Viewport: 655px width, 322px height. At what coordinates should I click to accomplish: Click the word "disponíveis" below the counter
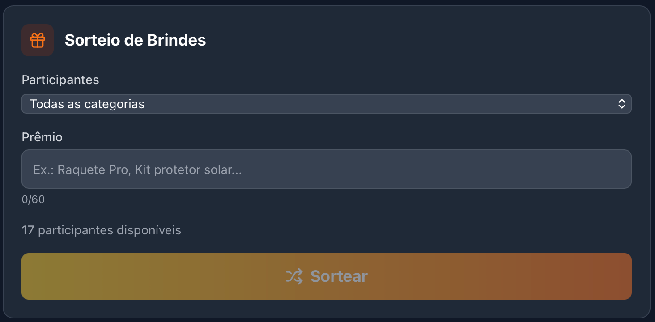click(x=149, y=230)
